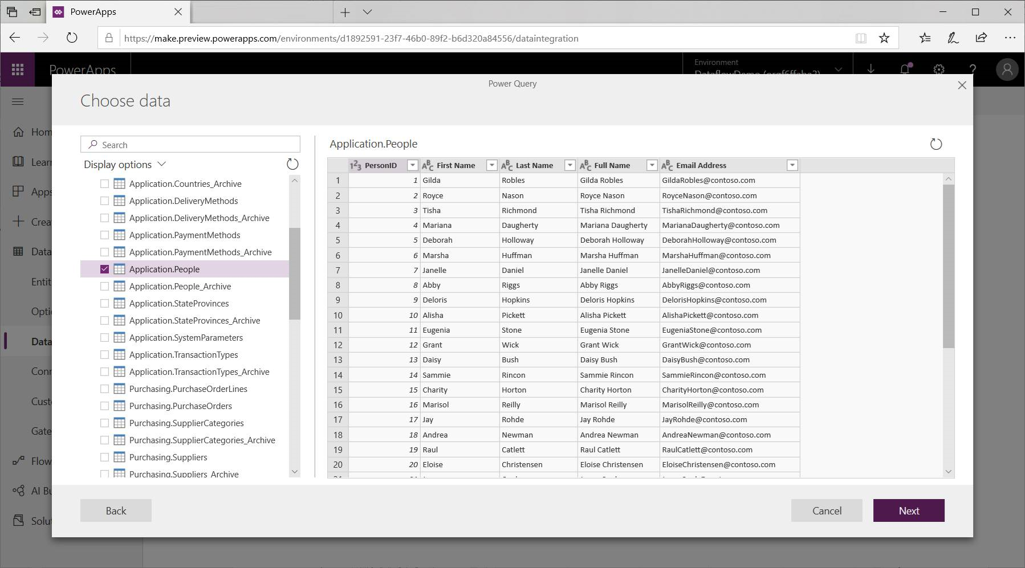Click the GildaRobles@contoso.com cell
Screen dimensions: 1025x568
point(730,180)
